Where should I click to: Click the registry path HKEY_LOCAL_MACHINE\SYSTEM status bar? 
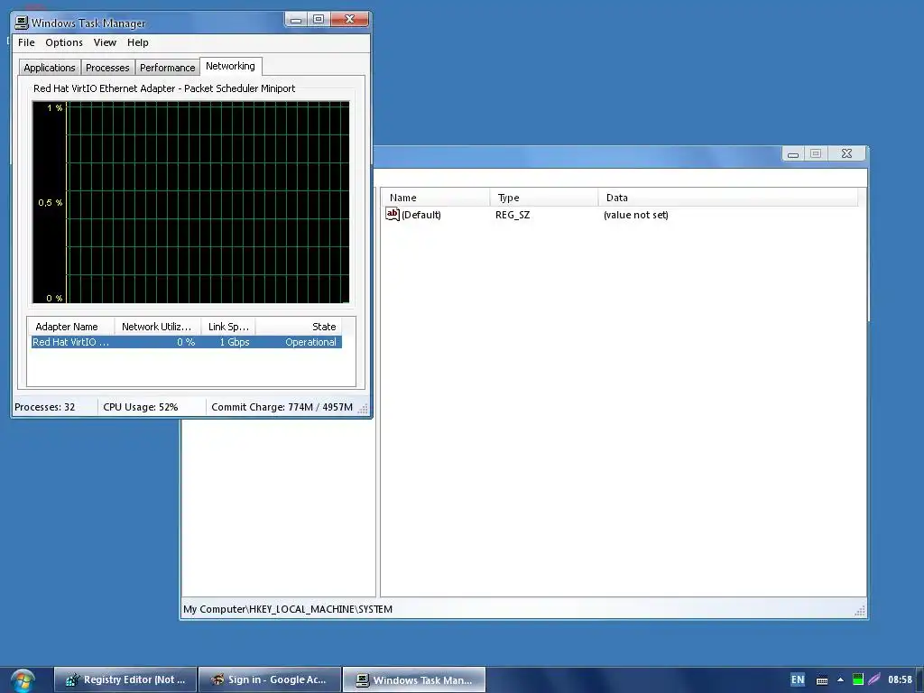tap(288, 609)
